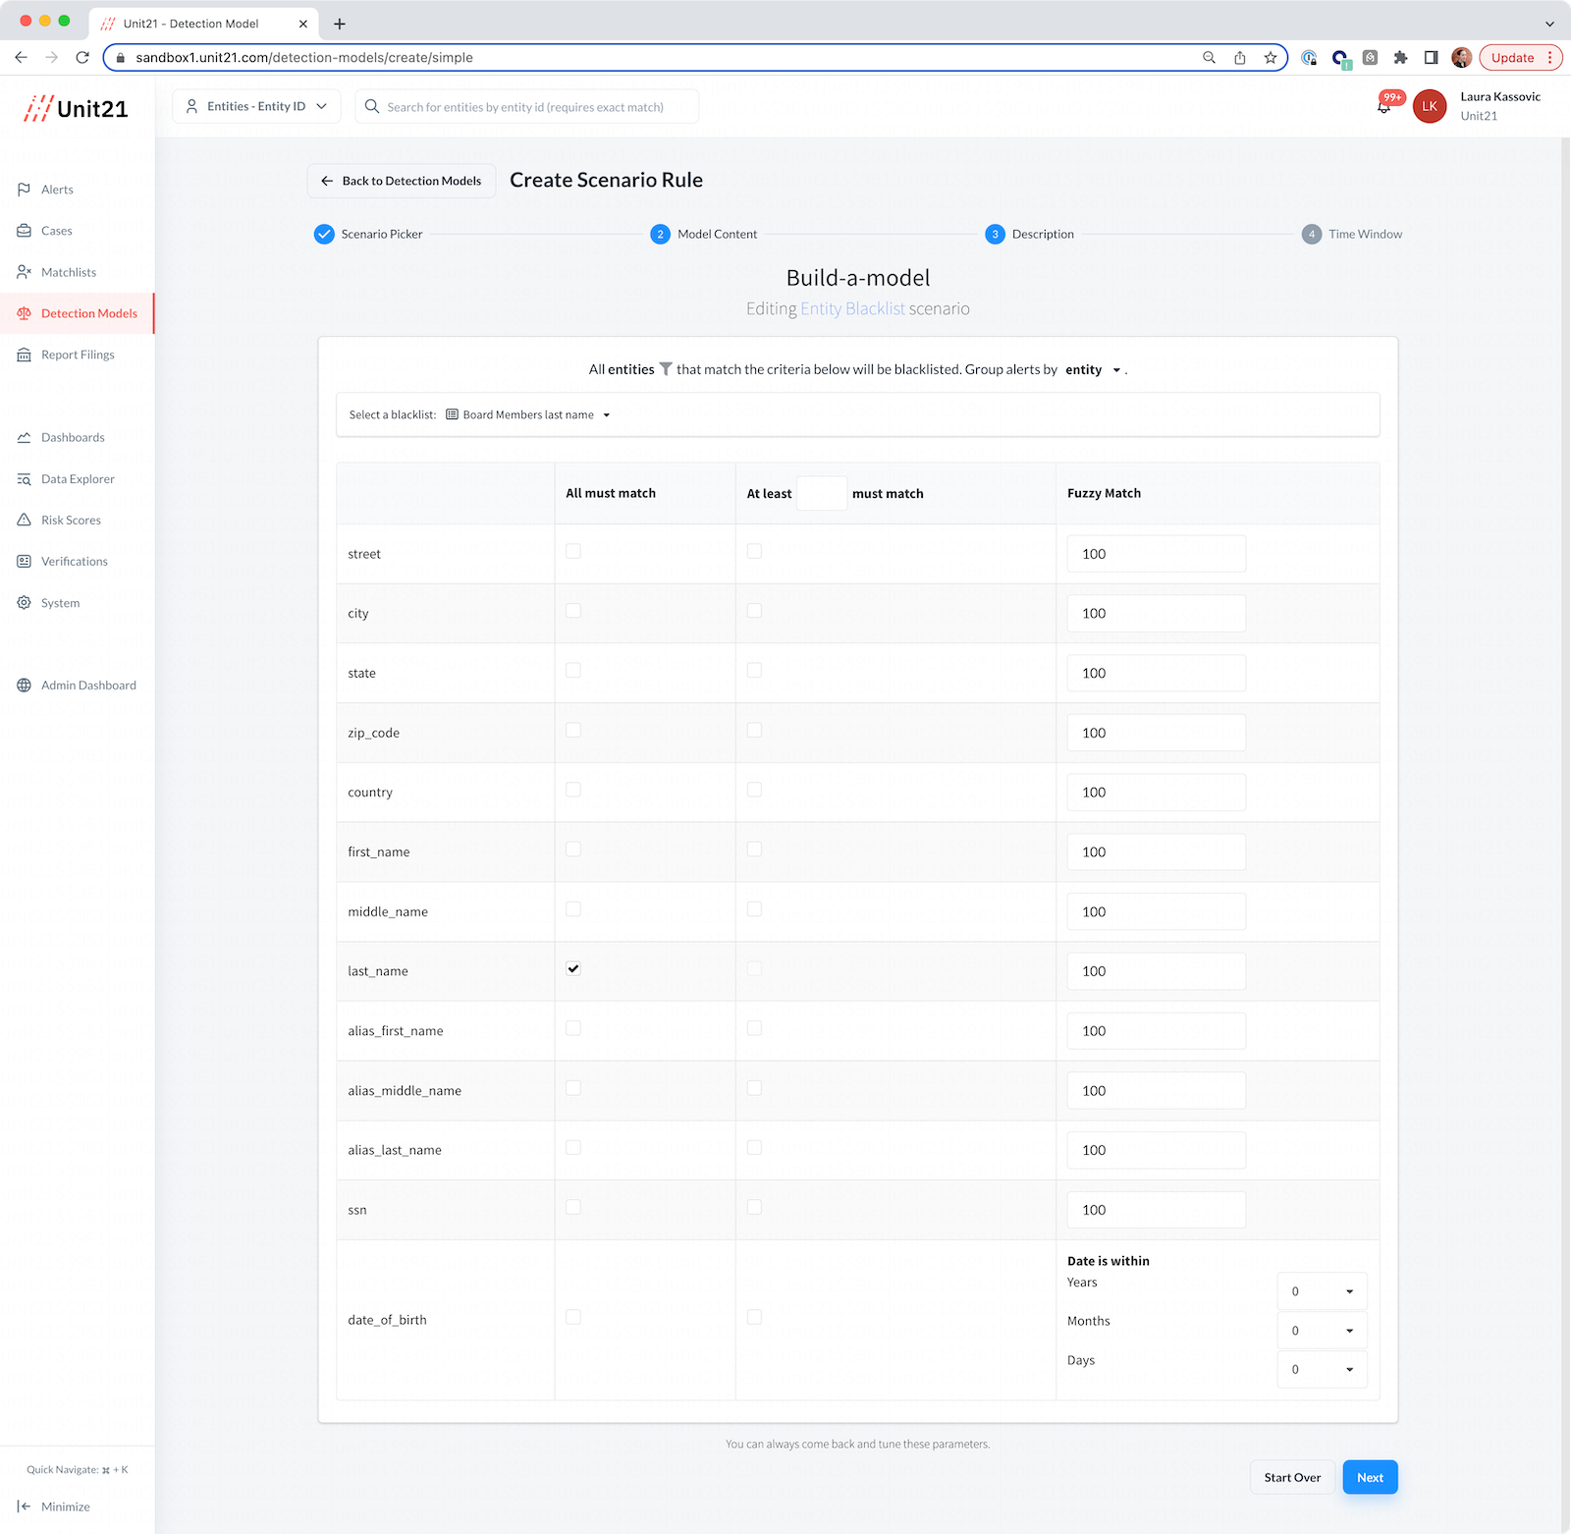
Task: Click the ssn fuzzy match field
Action: (x=1157, y=1210)
